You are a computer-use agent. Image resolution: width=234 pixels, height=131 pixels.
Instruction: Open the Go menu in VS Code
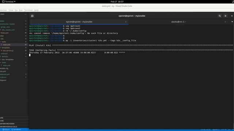(16, 10)
